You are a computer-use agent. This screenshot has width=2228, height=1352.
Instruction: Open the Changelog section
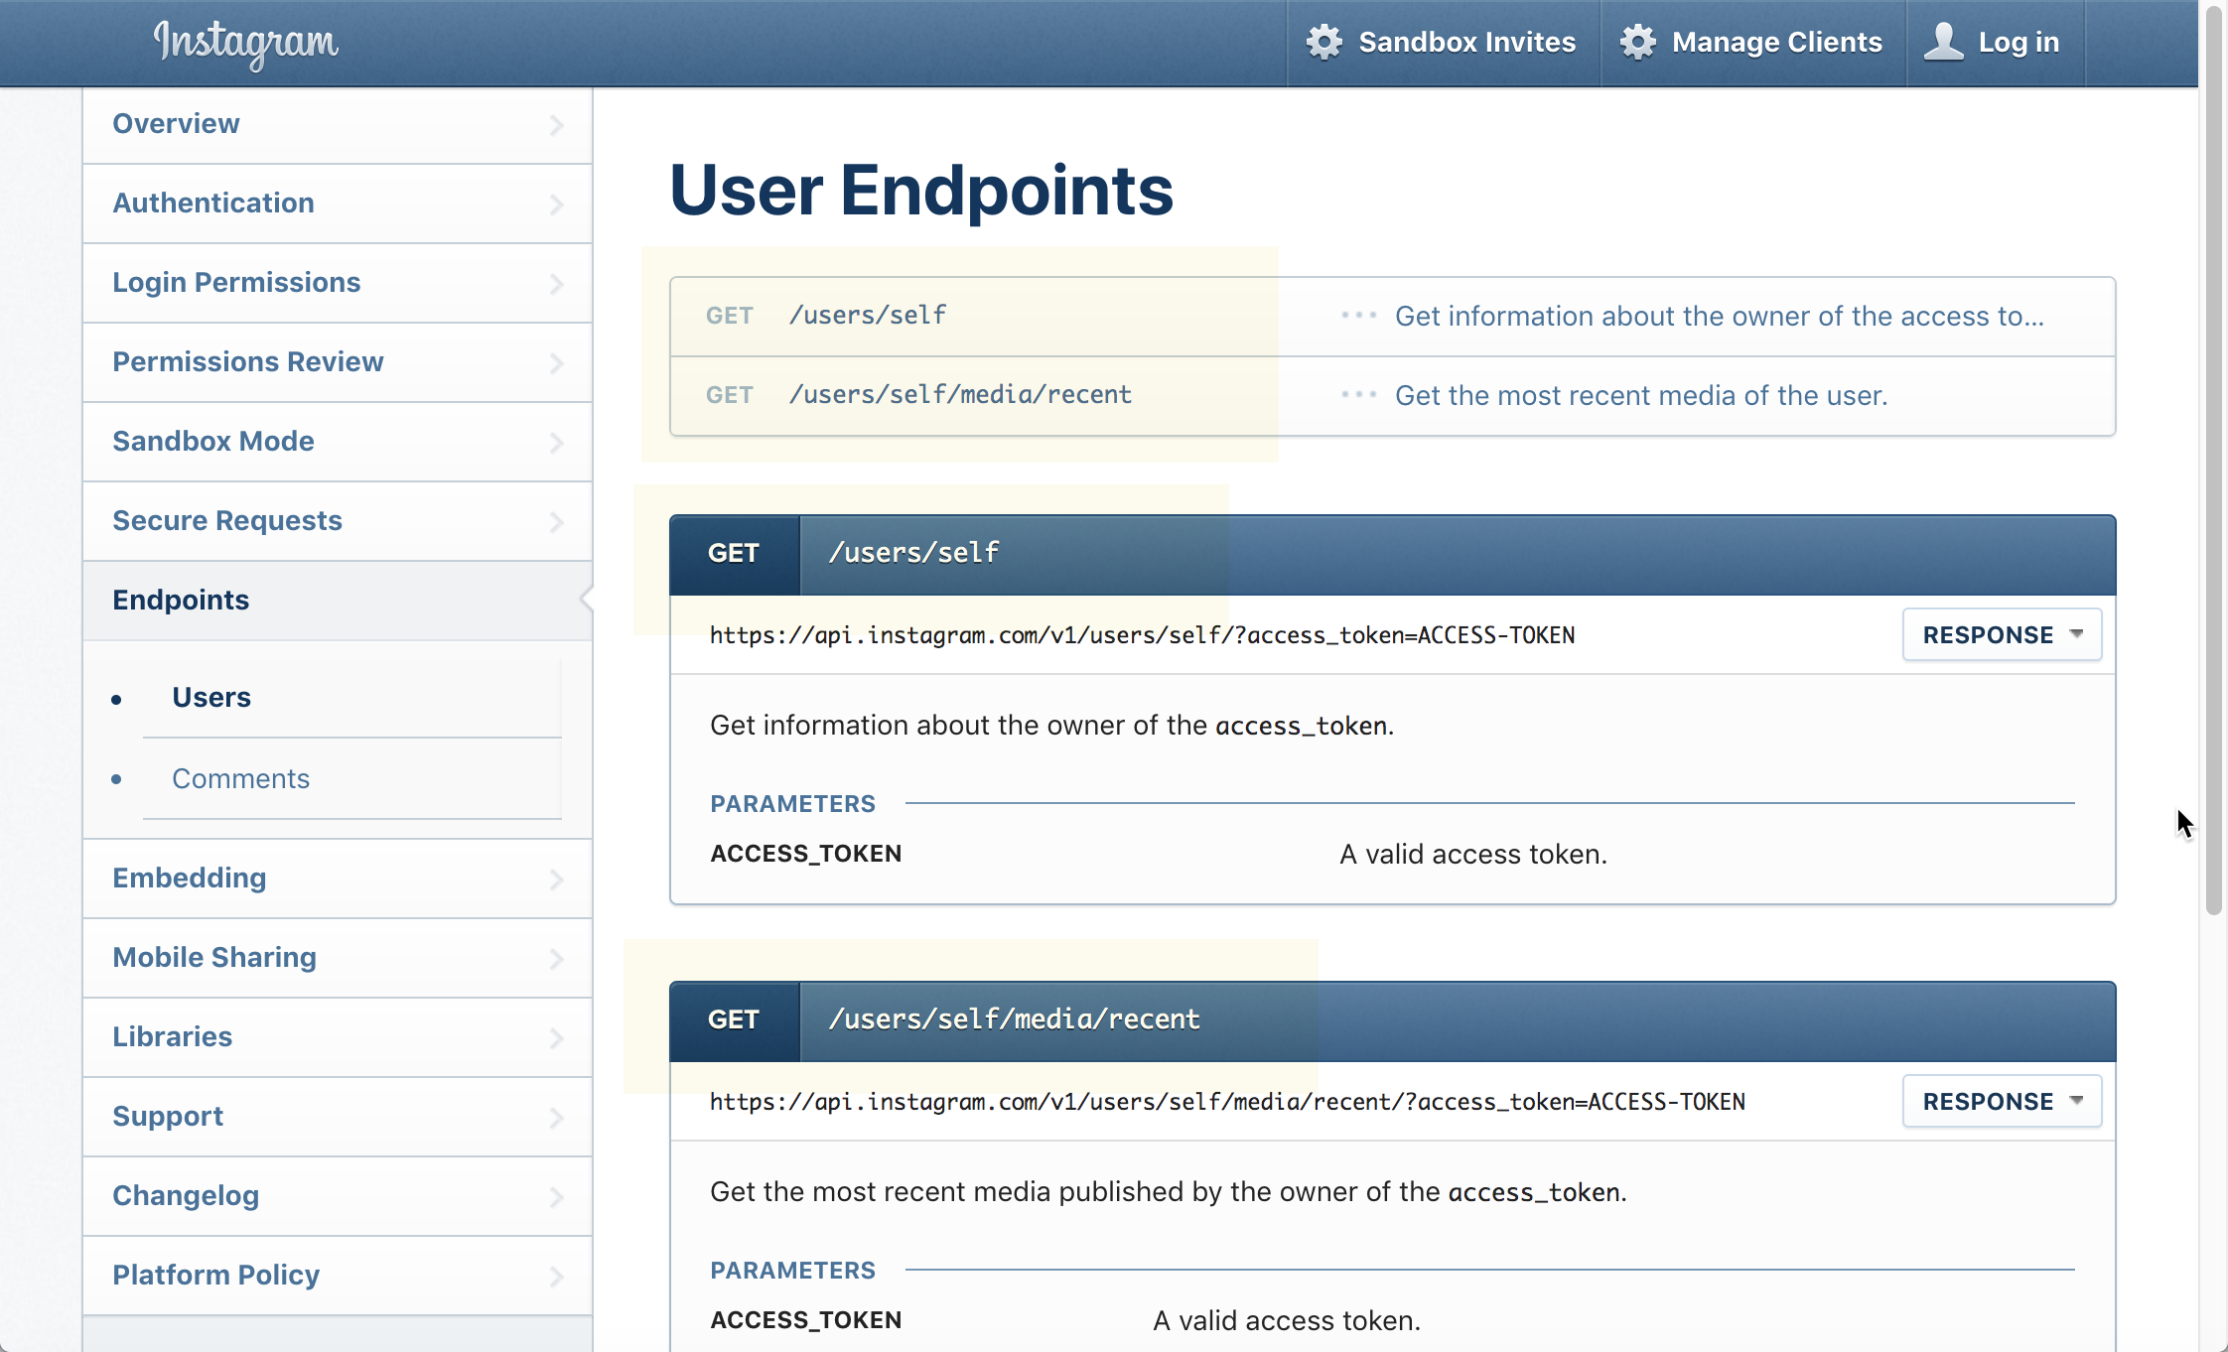[x=338, y=1196]
